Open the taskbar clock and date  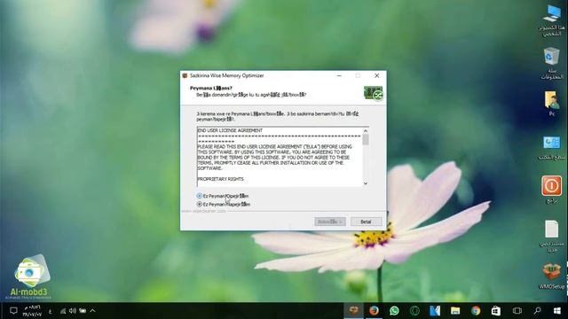(32, 311)
